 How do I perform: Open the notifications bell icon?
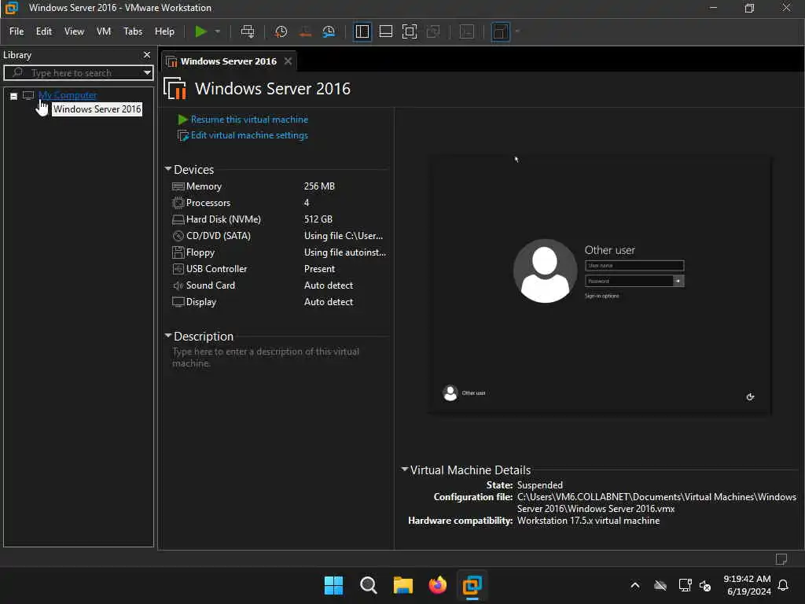click(783, 585)
